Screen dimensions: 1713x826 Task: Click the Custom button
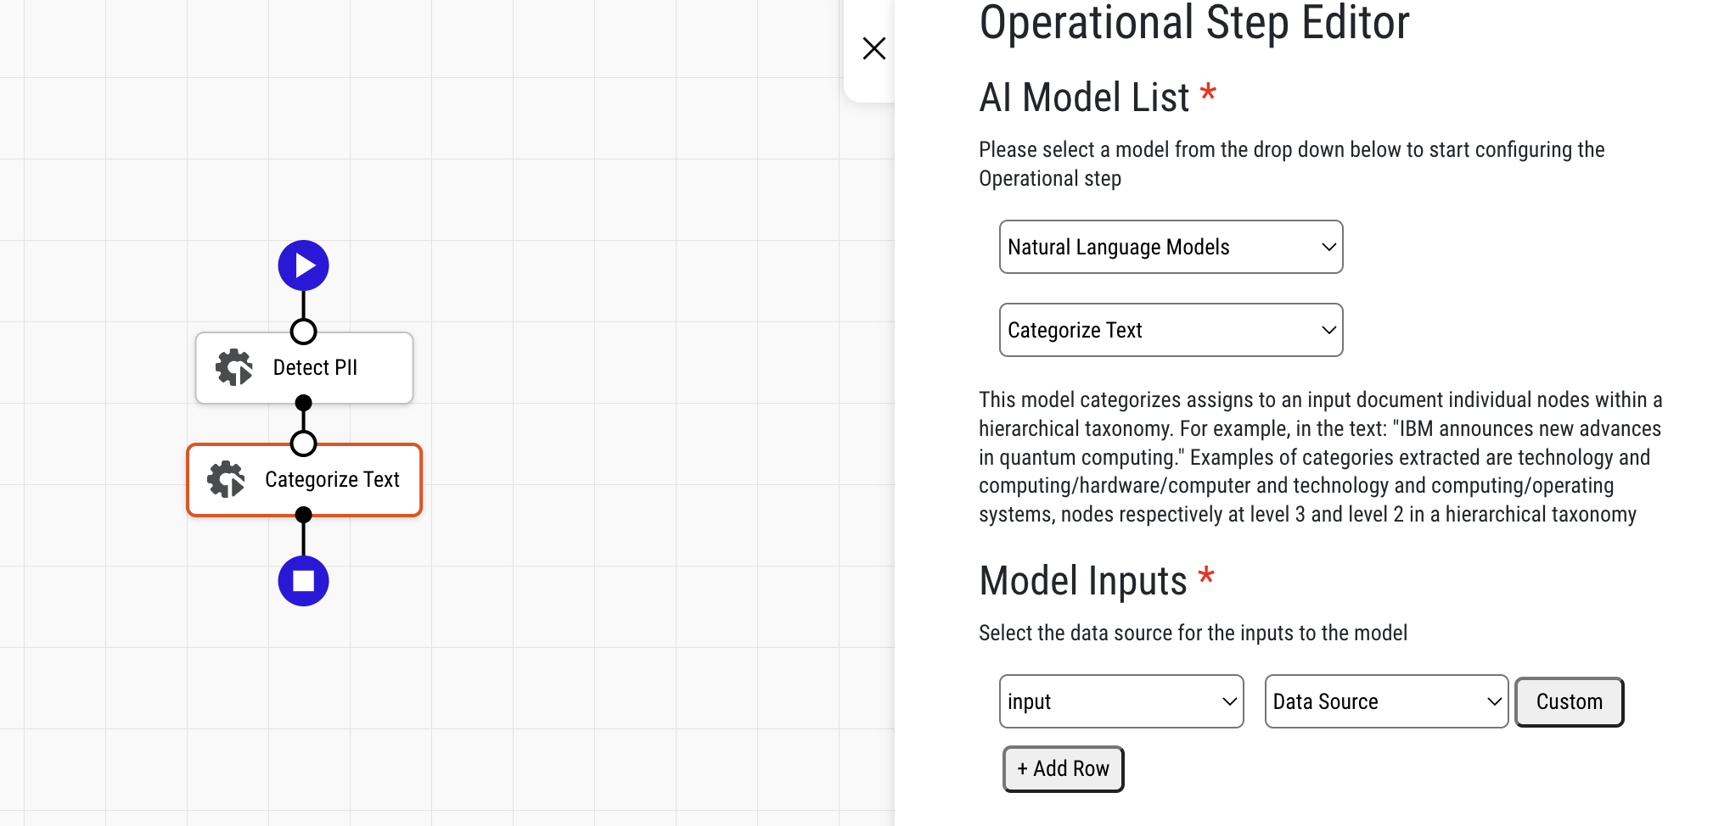coord(1568,701)
